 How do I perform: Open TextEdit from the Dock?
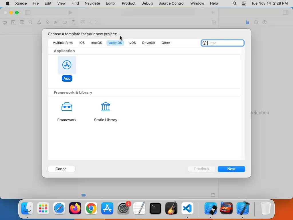pos(139,208)
